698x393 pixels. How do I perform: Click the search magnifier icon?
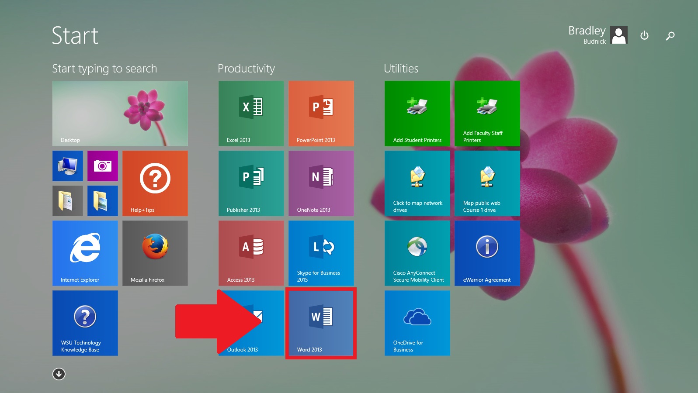[670, 36]
